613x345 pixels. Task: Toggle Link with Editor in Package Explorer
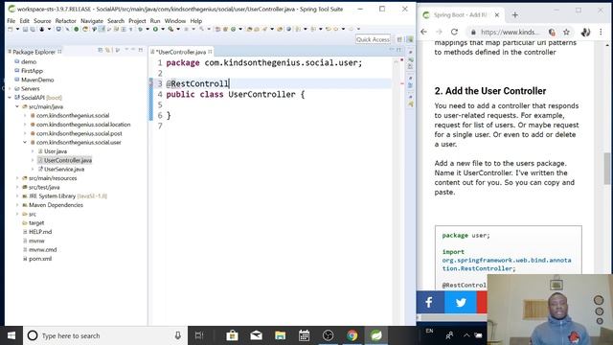coord(107,51)
